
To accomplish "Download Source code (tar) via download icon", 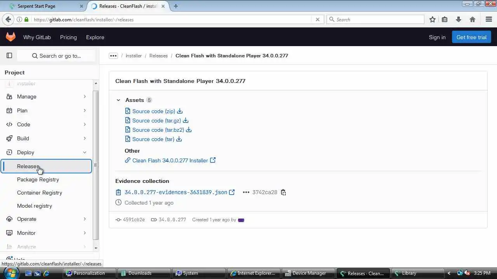I will point(179,139).
